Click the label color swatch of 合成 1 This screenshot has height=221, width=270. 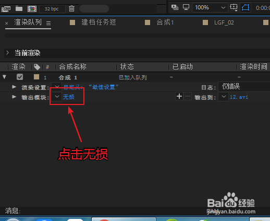coord(36,77)
